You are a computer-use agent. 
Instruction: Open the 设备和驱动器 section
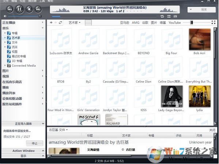click(x=12, y=98)
